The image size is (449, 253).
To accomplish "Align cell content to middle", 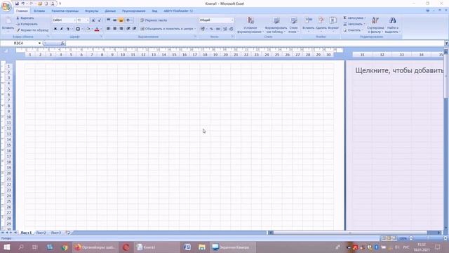I will (114, 20).
